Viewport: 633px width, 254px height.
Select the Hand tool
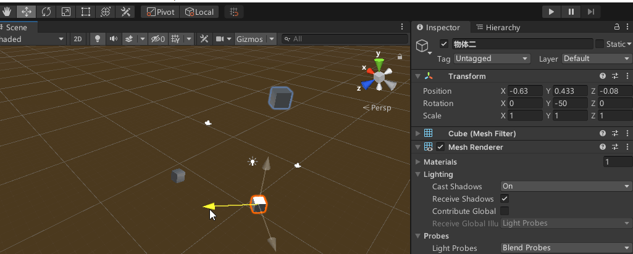[x=7, y=12]
